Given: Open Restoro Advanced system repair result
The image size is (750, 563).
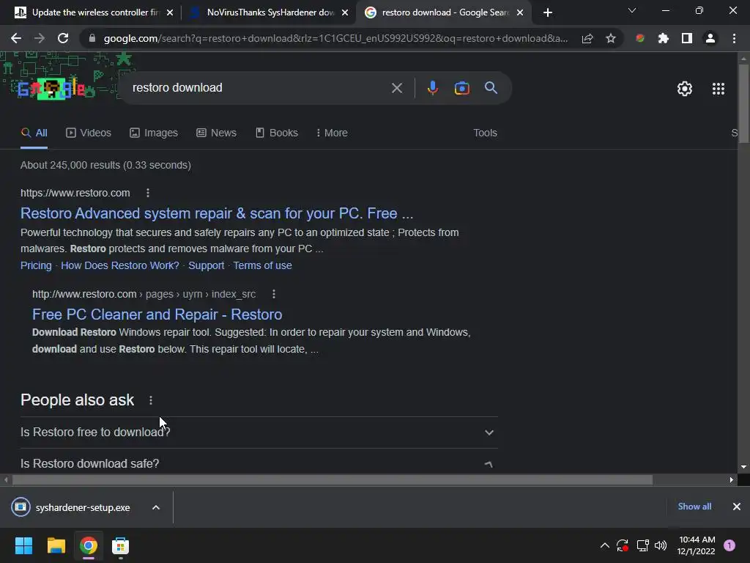Looking at the screenshot, I should 217,213.
